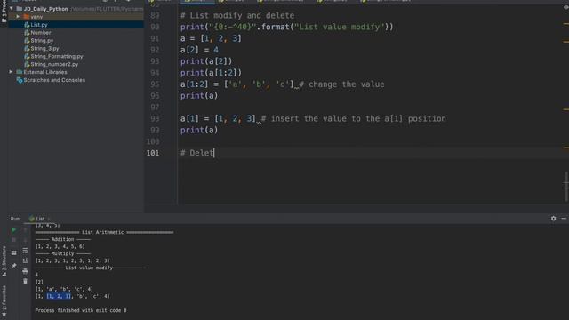Click 'List Arithmetic' header in console
This screenshot has height=320, width=569.
pyautogui.click(x=103, y=232)
